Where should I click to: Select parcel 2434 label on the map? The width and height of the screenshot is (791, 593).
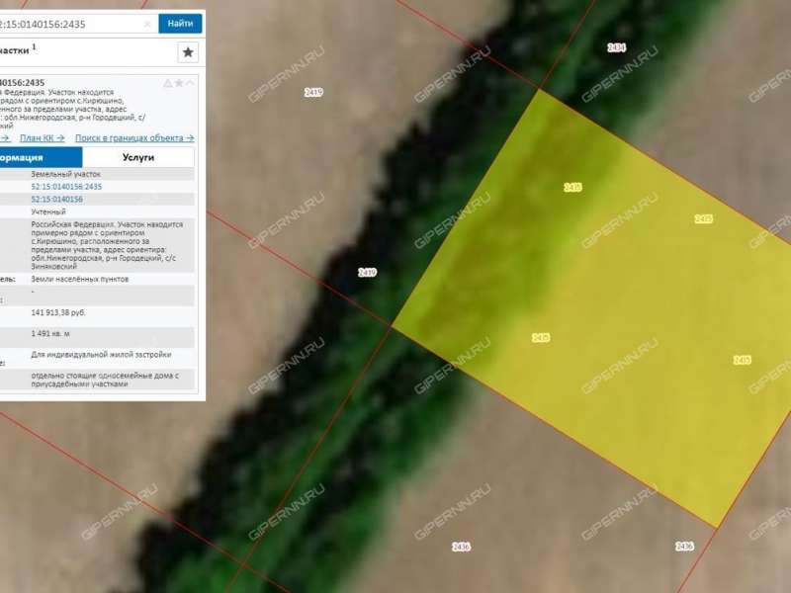click(x=616, y=47)
